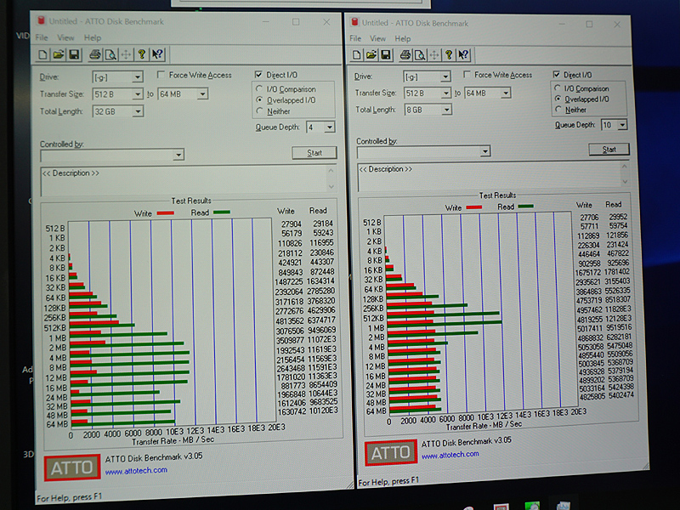Open Controlled by dropdown in right window
This screenshot has height=510, width=680.
[x=485, y=151]
